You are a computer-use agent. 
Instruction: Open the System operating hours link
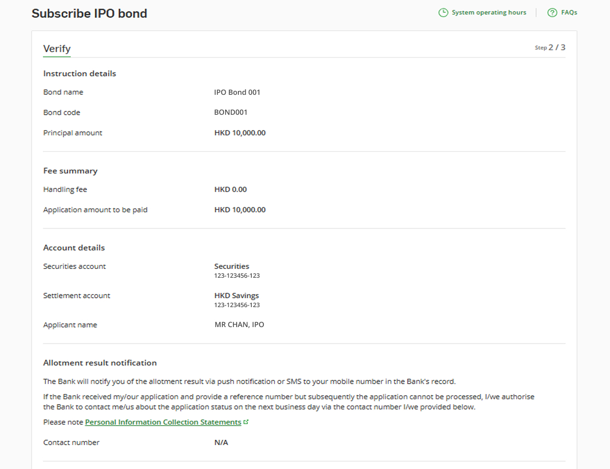489,13
